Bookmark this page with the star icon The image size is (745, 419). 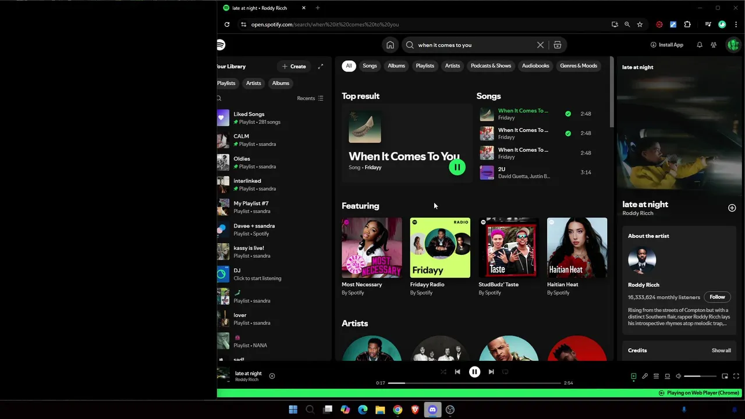[640, 24]
